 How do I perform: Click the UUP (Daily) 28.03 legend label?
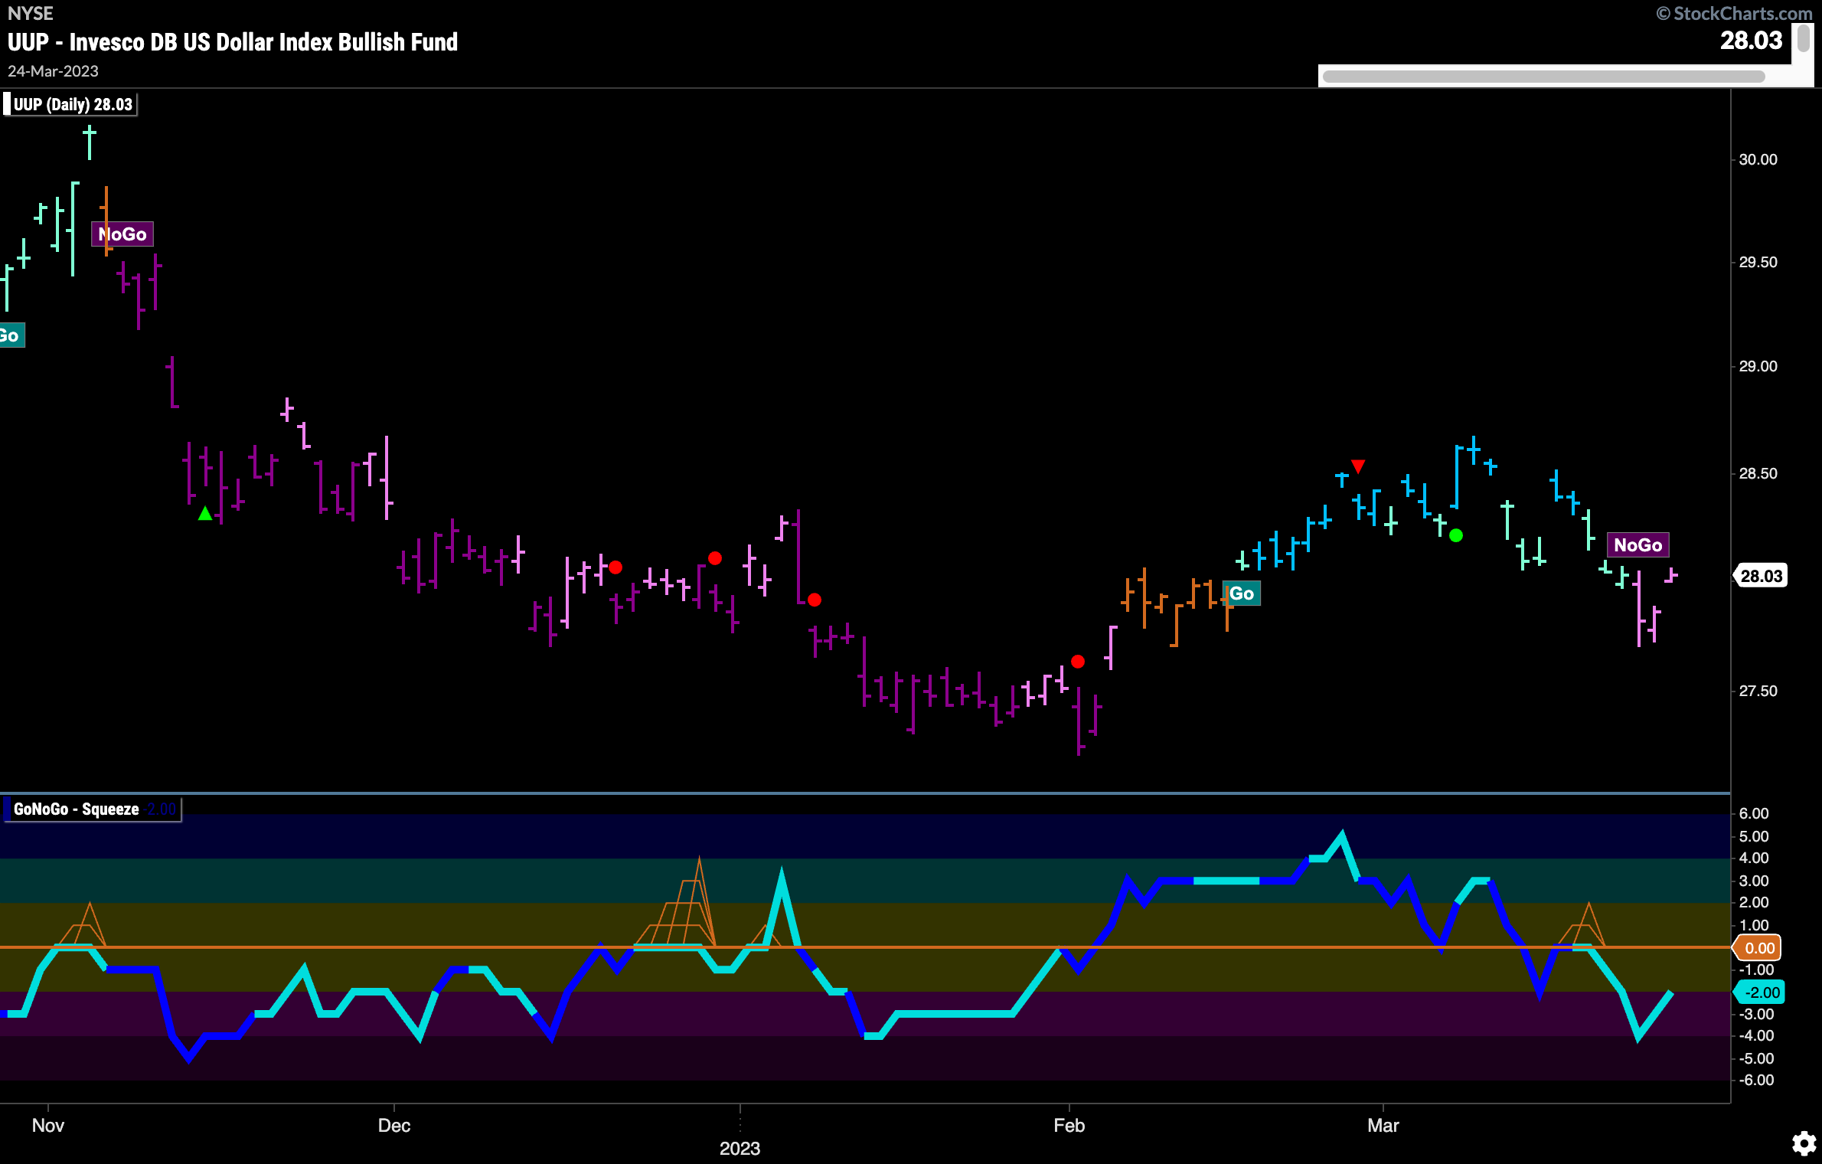[x=72, y=105]
